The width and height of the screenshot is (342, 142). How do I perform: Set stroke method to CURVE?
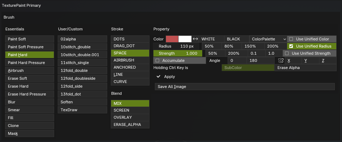[130, 82]
